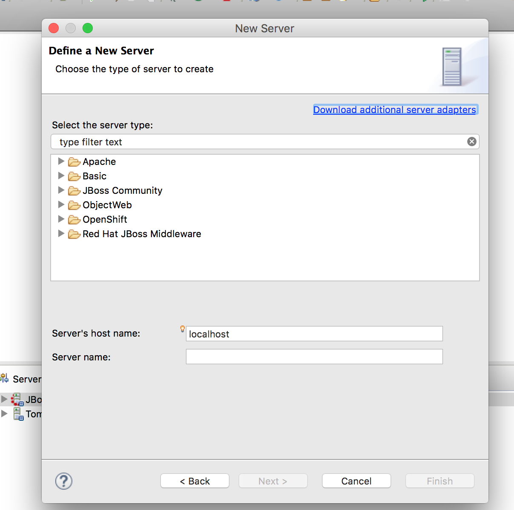
Task: Click the Apache folder icon
Action: pos(74,162)
